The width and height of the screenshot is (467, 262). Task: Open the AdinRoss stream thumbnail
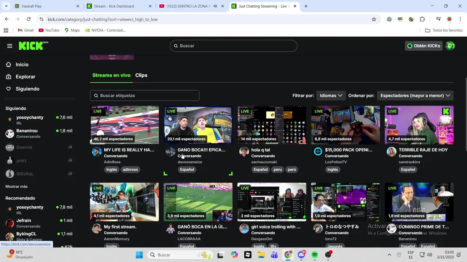click(124, 125)
